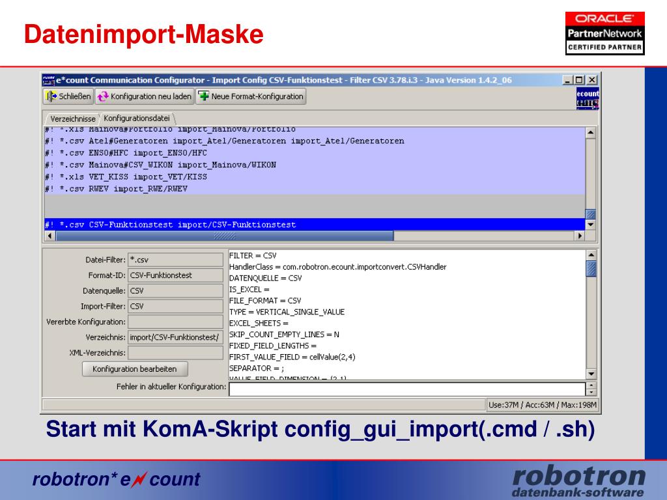Click the Format-ID input field
The height and width of the screenshot is (500, 667).
tap(175, 275)
